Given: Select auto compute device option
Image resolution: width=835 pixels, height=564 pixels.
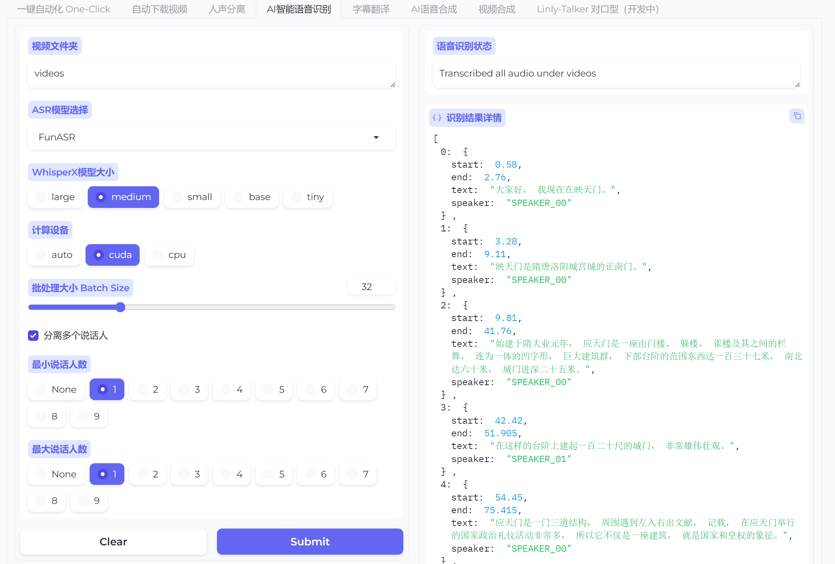Looking at the screenshot, I should pos(54,255).
